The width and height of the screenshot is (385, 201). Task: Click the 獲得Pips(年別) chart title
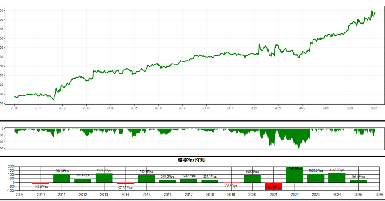click(x=192, y=160)
